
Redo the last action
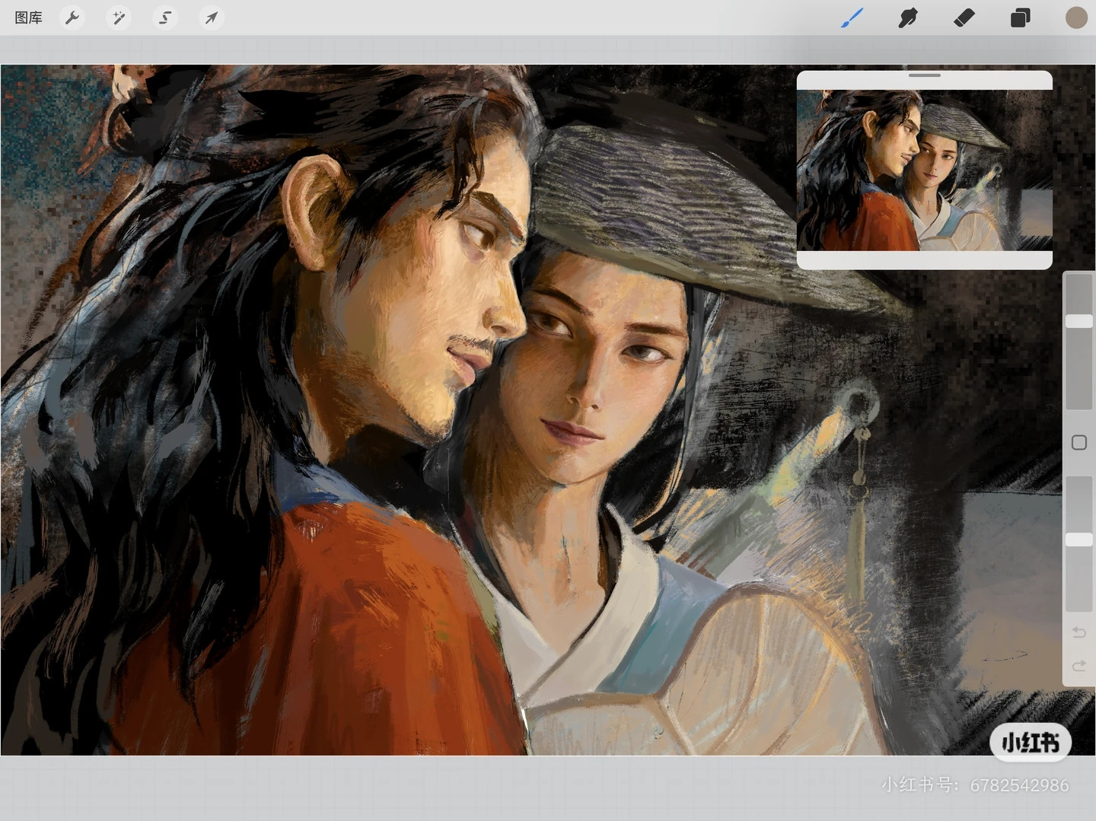click(1078, 667)
